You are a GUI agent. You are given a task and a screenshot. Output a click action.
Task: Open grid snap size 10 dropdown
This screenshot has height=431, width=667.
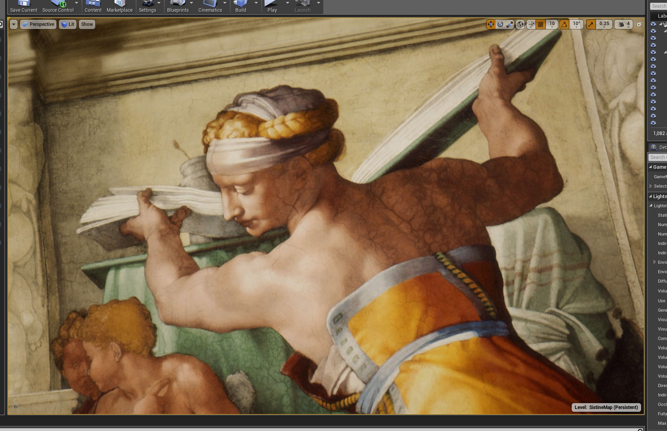(x=552, y=24)
